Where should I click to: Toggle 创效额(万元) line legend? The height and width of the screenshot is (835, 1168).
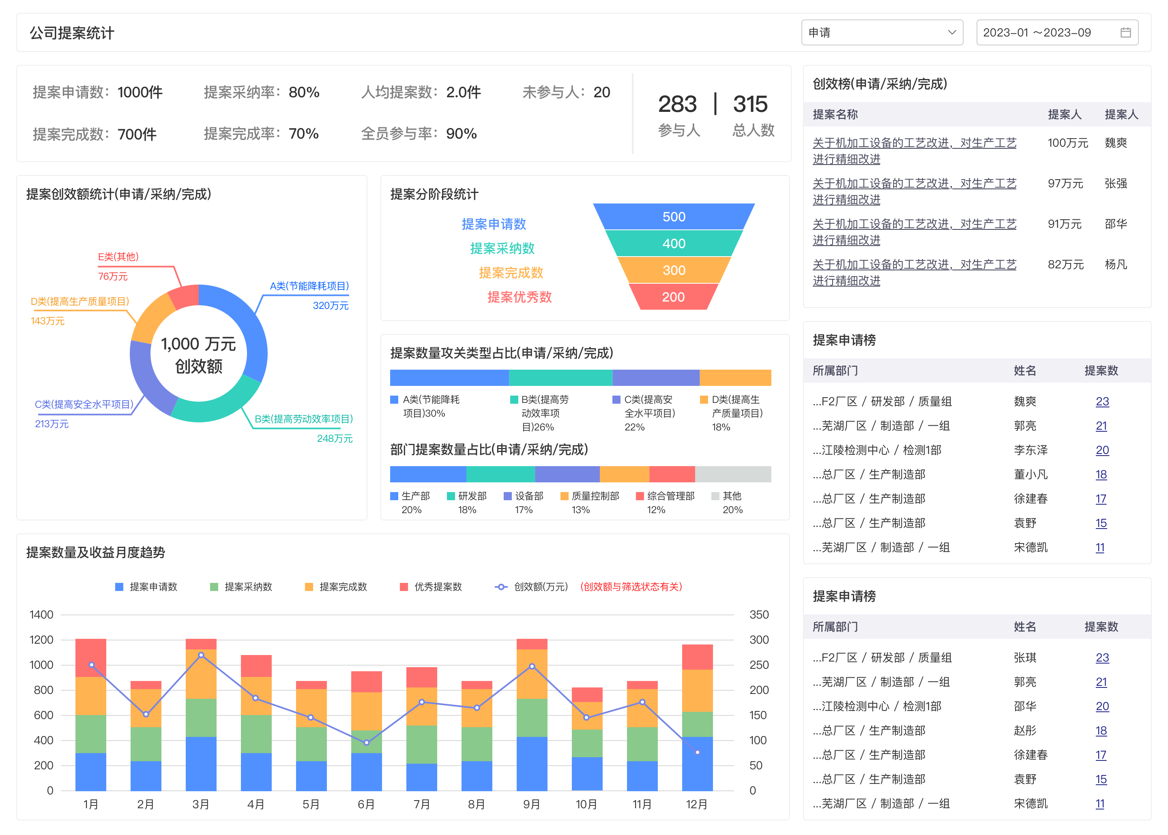click(x=531, y=587)
